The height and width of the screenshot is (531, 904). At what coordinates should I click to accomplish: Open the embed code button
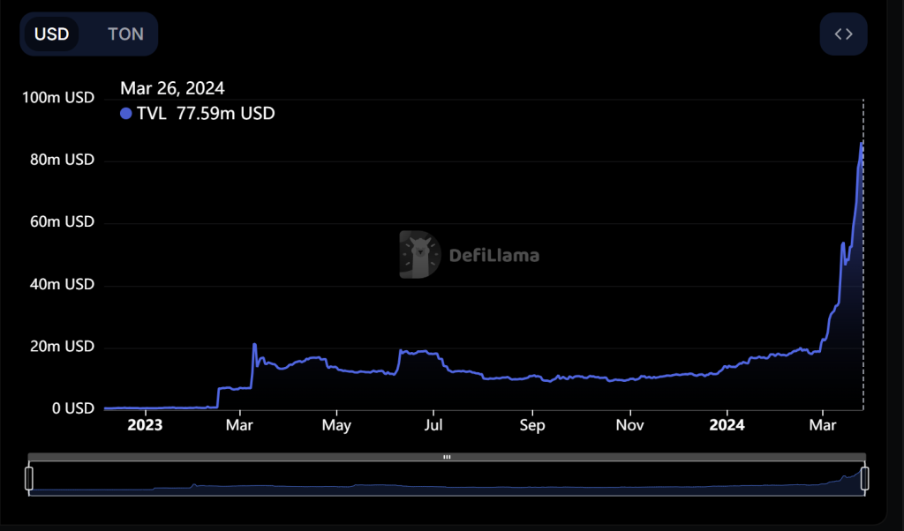pyautogui.click(x=843, y=34)
